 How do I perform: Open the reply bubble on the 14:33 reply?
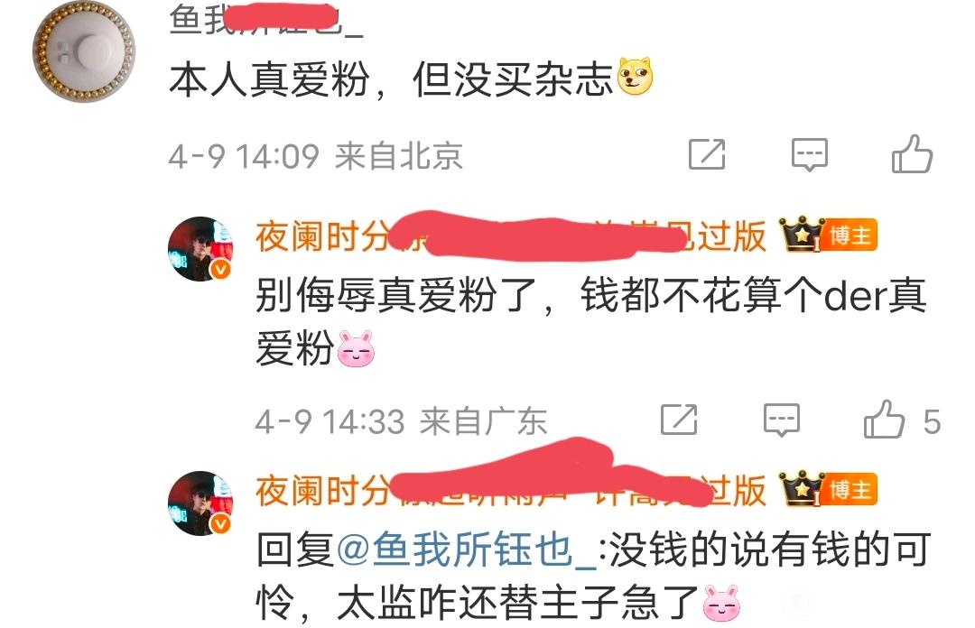781,420
